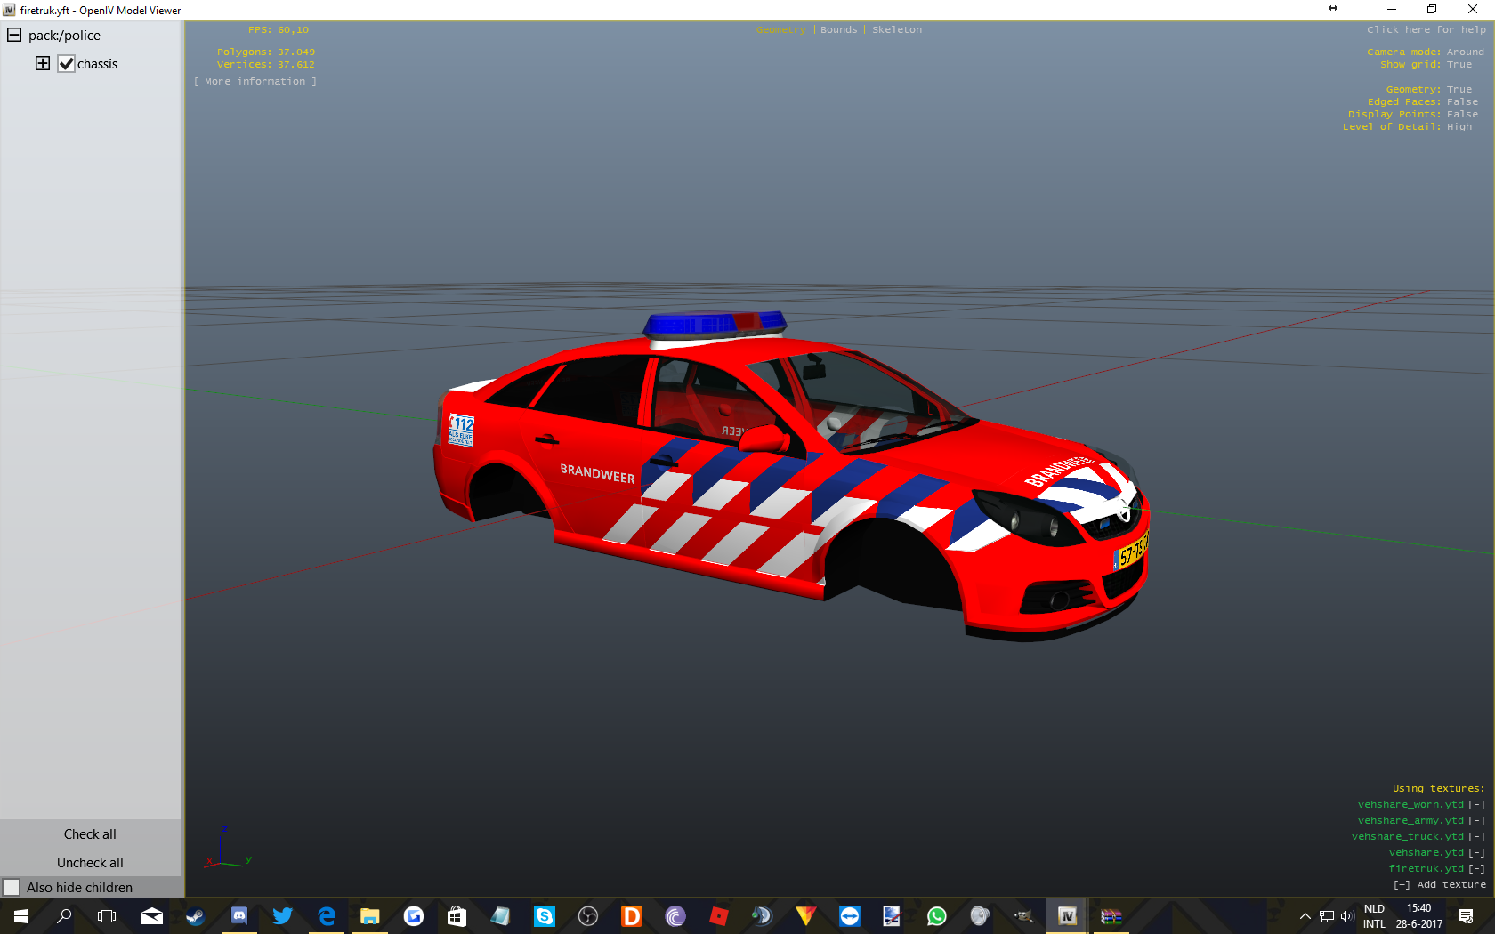
Task: Click the OpenIV title bar app icon
Action: click(x=9, y=10)
